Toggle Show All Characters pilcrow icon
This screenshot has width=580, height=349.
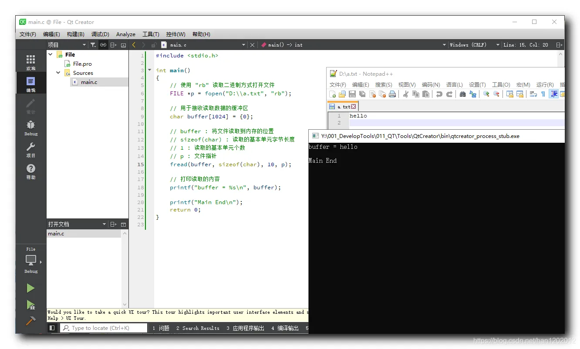click(x=543, y=94)
